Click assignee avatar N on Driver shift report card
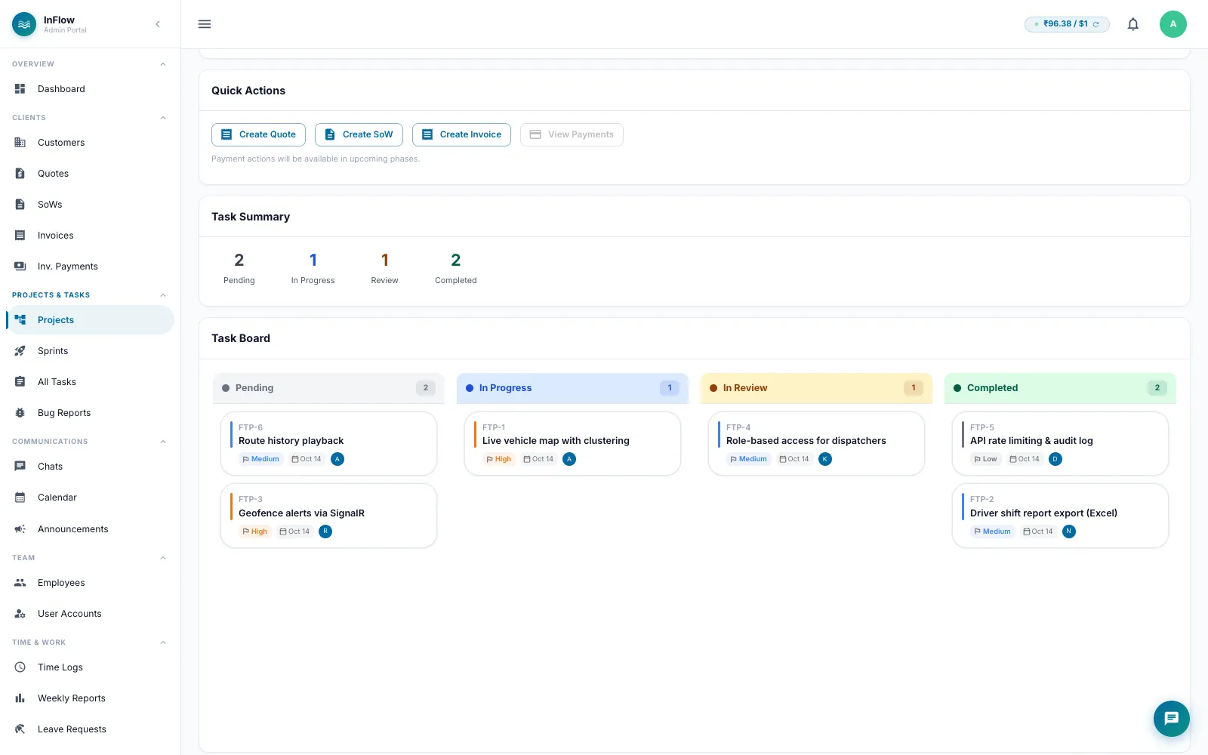This screenshot has width=1208, height=755. (x=1069, y=532)
